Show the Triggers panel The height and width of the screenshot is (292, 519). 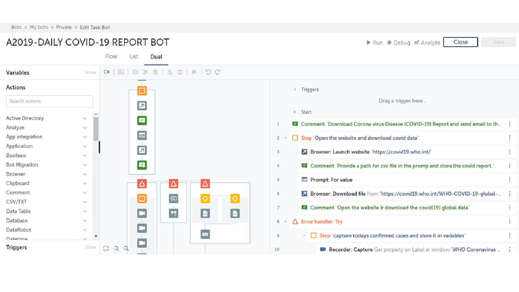point(90,247)
